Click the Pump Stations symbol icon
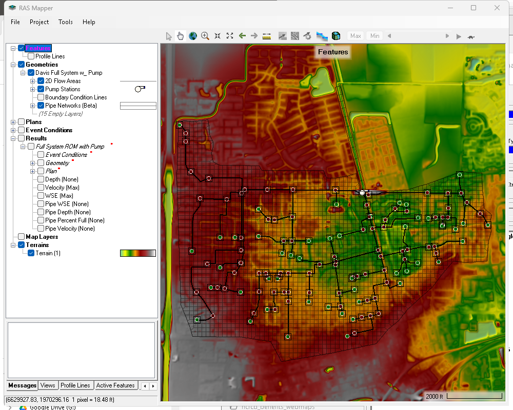Viewport: 513px width, 410px height. [140, 89]
